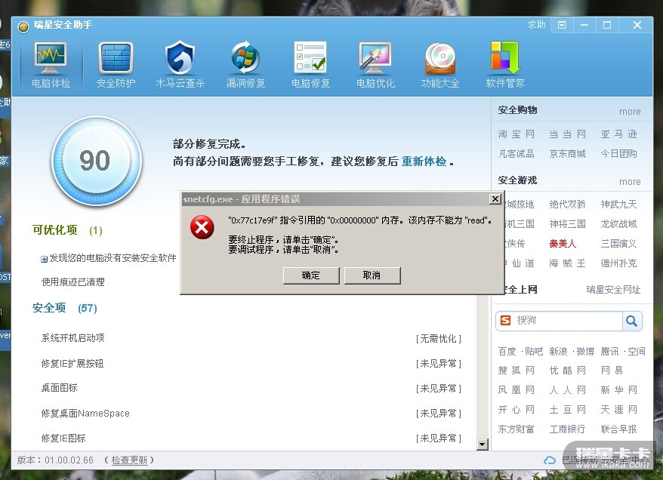Open the 淘宝网 link
This screenshot has width=663, height=480.
click(x=517, y=134)
